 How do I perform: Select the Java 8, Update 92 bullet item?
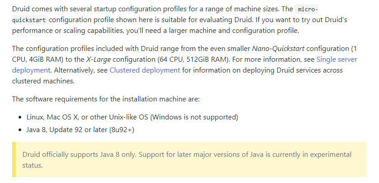click(80, 130)
